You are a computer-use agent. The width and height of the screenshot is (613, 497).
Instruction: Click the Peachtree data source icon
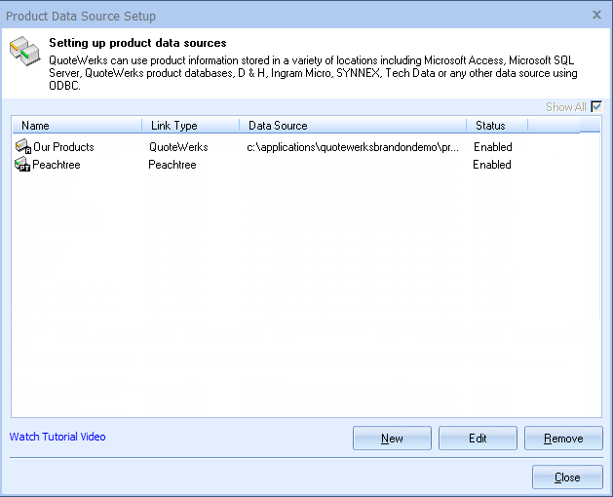(22, 165)
